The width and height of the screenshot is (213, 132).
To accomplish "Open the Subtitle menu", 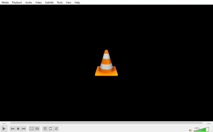I will point(49,3).
